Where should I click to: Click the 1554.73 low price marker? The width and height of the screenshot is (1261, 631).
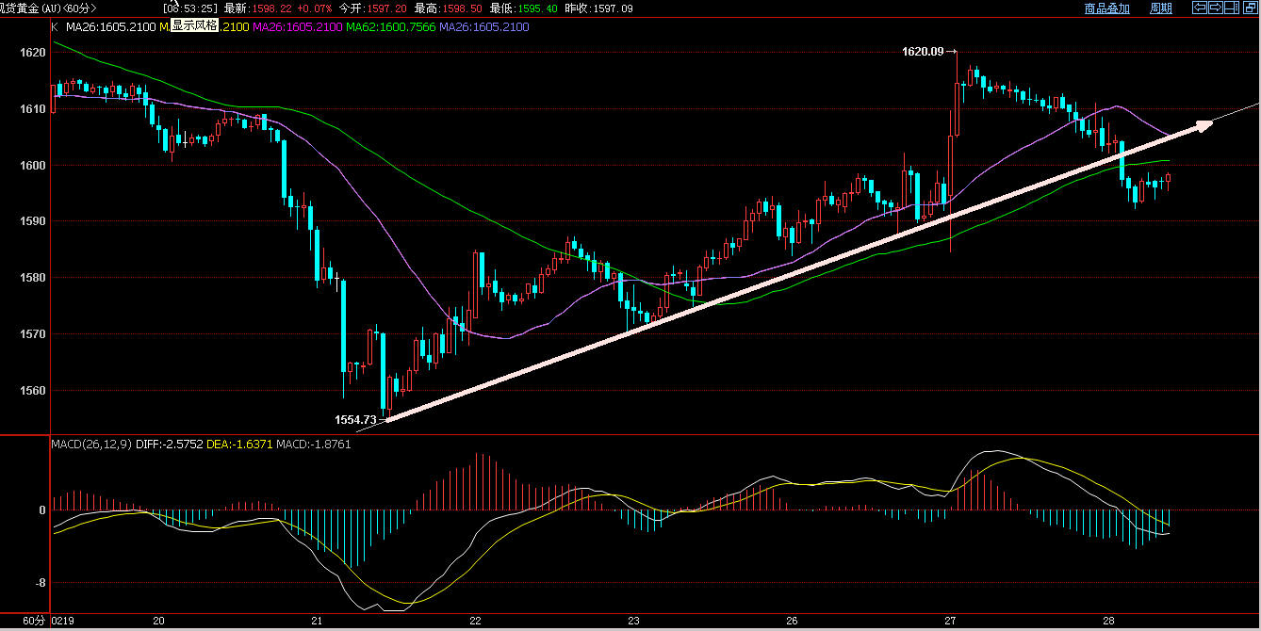point(355,420)
